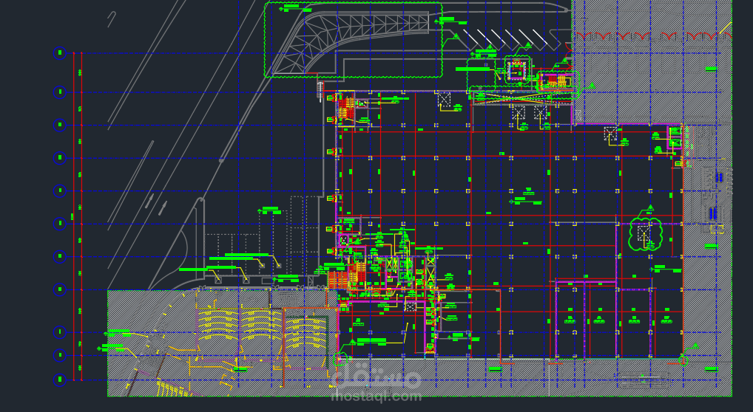
Task: Select the small revision circle at building's bottom-left corner
Action: (340, 358)
